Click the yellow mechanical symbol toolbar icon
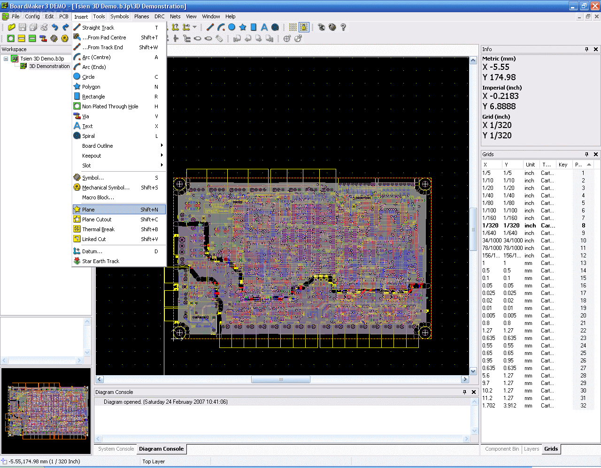The height and width of the screenshot is (468, 601). pyautogui.click(x=65, y=38)
